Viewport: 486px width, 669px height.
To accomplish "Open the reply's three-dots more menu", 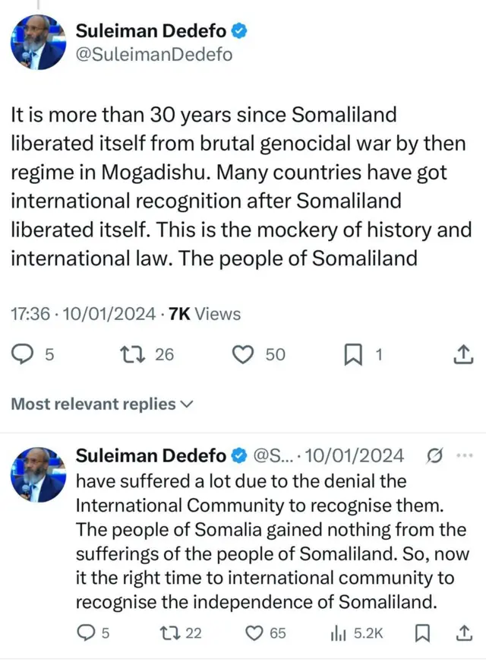I will tap(463, 455).
